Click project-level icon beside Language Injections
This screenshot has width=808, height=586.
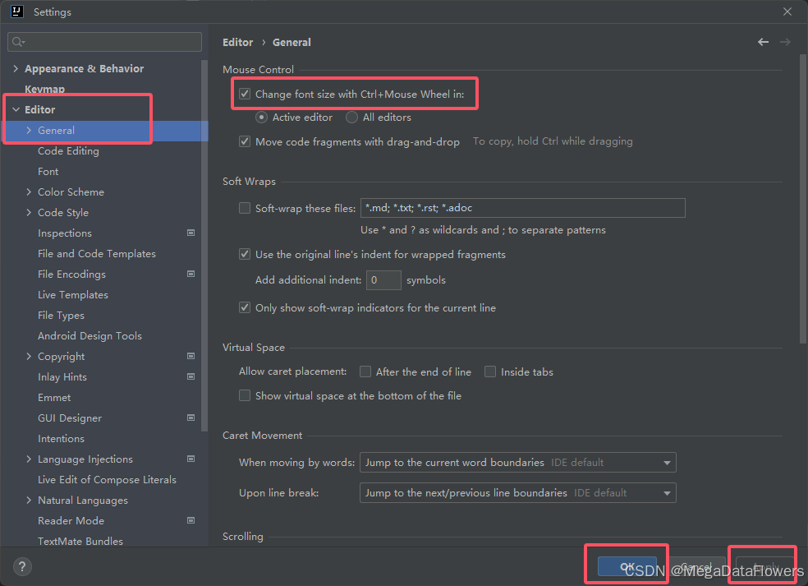click(x=191, y=459)
